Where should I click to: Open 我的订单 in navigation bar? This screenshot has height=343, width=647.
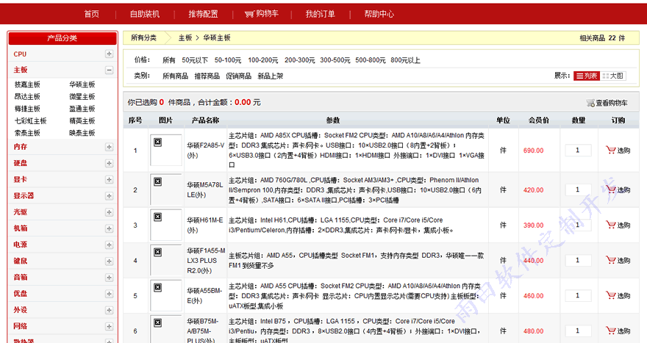(x=321, y=14)
